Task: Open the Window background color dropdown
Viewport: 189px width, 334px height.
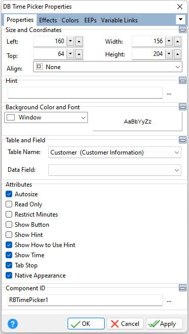Action: click(46, 117)
